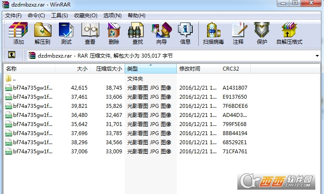Click the Extract To (解压到) icon

click(42, 30)
